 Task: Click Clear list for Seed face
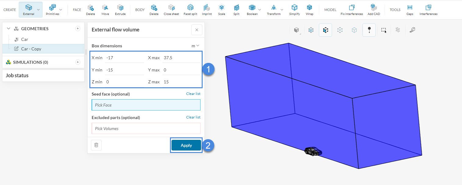click(193, 94)
